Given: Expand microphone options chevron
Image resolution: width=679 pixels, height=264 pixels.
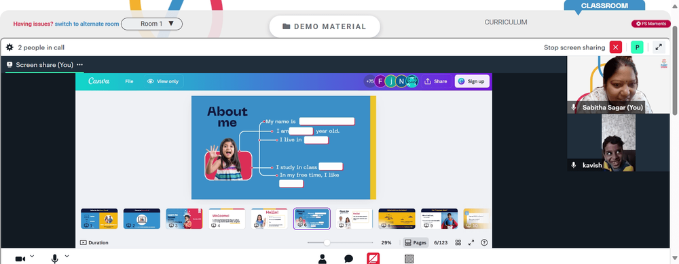Looking at the screenshot, I should 67,257.
